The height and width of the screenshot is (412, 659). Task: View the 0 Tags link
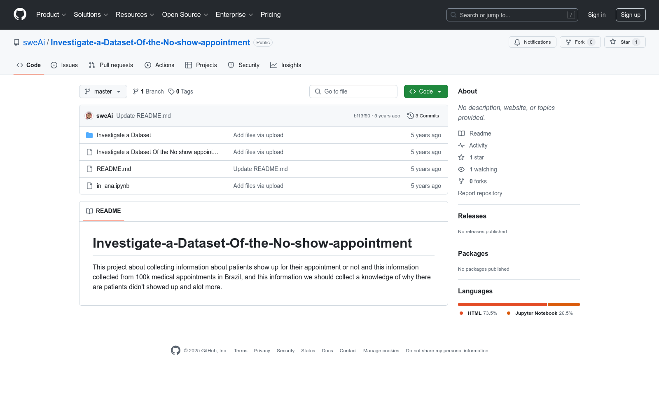181,91
